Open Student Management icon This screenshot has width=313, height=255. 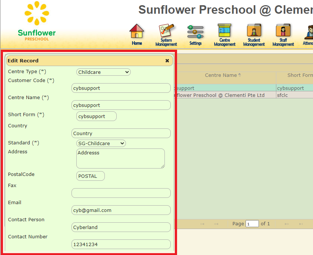click(x=254, y=35)
